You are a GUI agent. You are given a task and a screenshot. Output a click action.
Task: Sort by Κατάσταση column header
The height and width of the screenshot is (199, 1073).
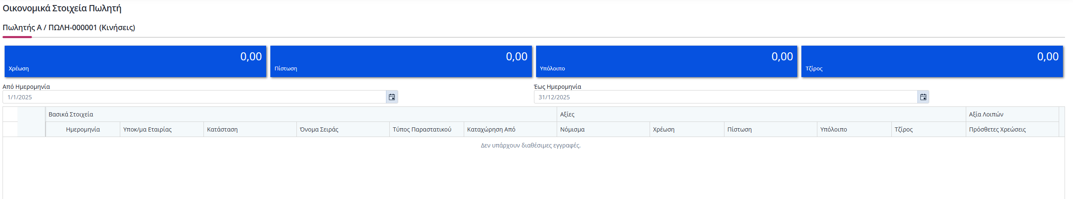pyautogui.click(x=250, y=129)
